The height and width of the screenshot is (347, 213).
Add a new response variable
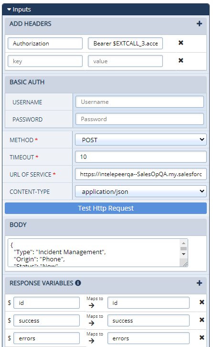(199, 283)
